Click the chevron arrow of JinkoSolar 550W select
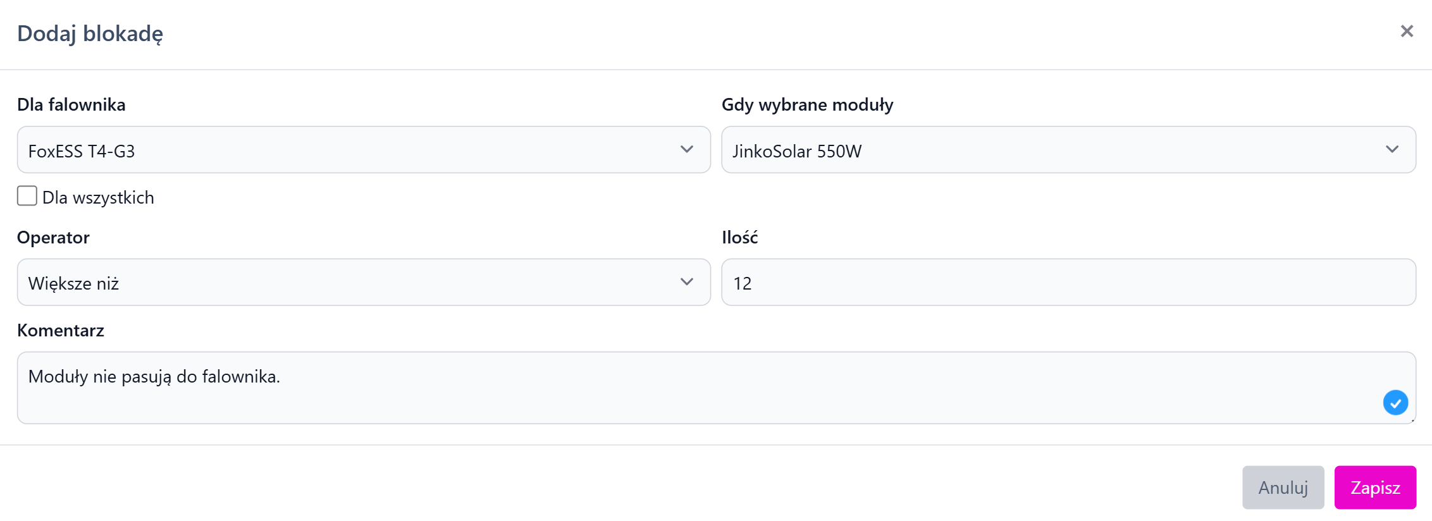 coord(1392,150)
